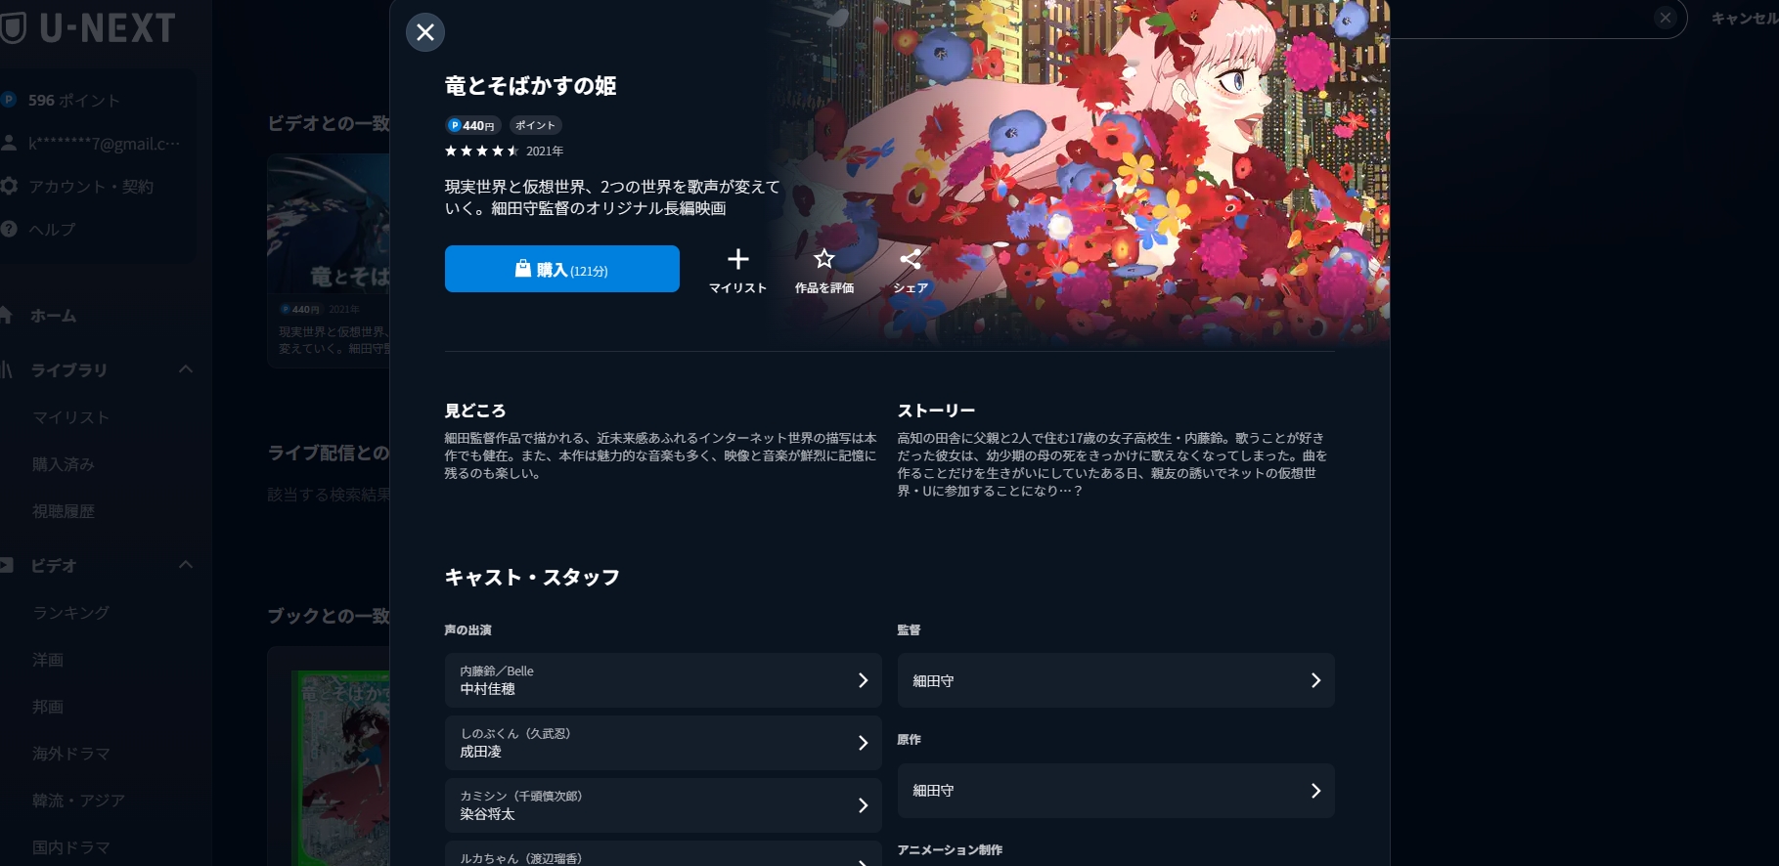The image size is (1779, 866).
Task: Open Purchased (購入済み) in the library
Action: click(x=63, y=464)
